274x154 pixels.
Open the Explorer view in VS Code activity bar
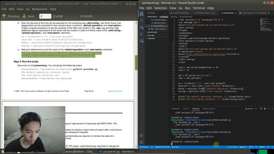tap(141, 14)
